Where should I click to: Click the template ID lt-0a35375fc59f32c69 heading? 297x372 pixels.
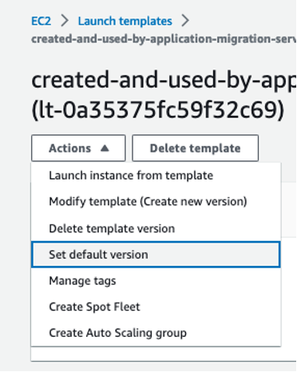point(158,110)
